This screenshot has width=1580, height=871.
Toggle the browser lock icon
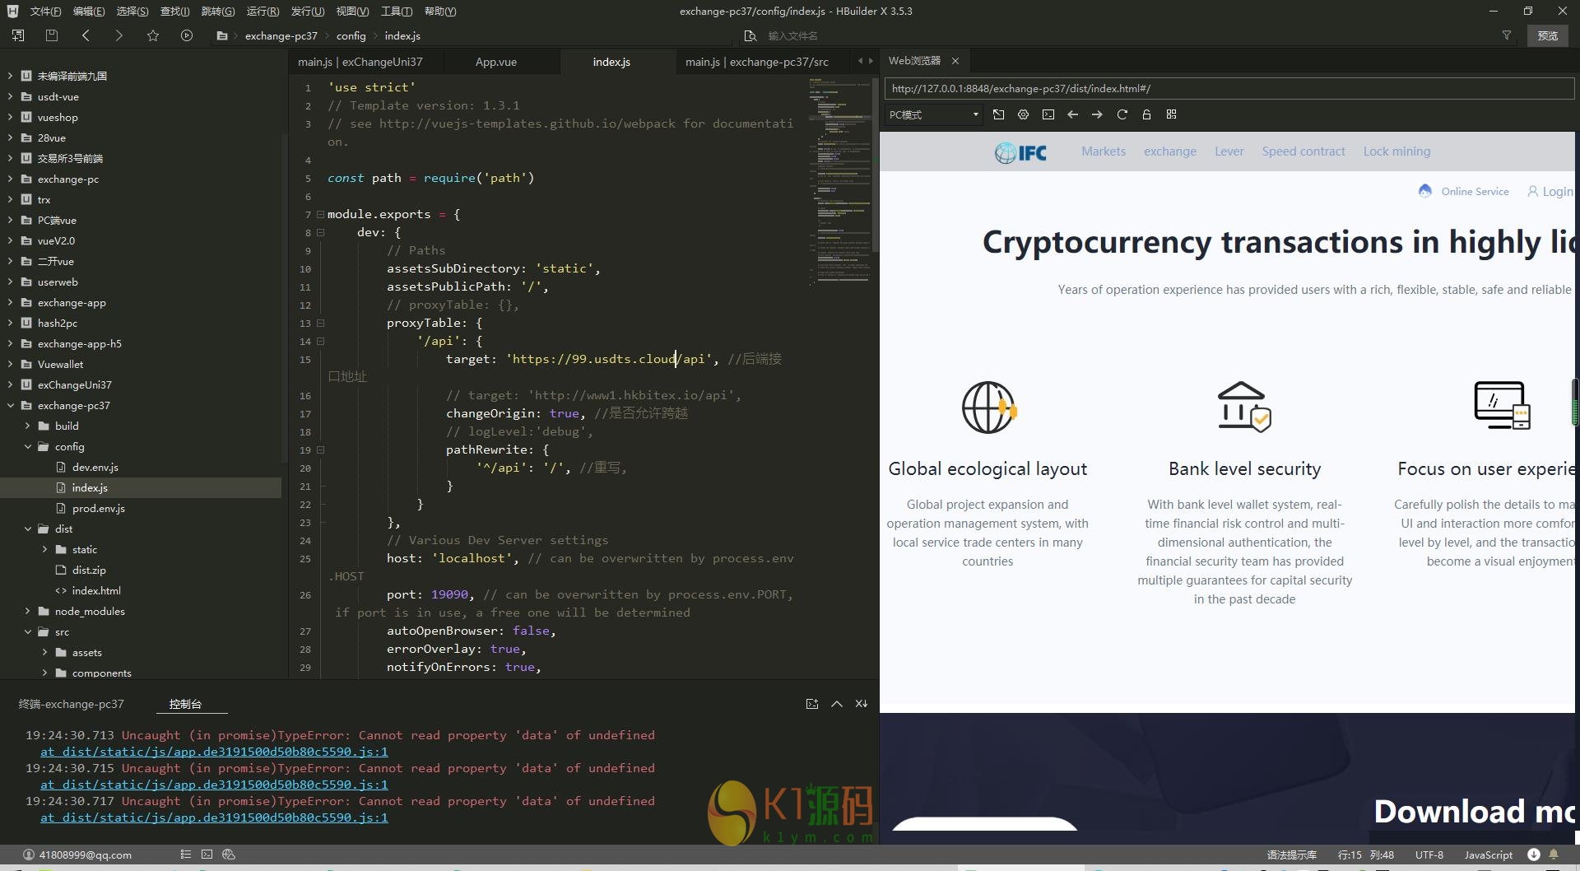click(1146, 114)
